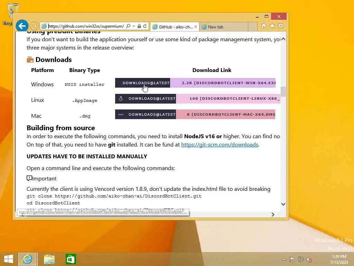Open Windows Store from taskbar
354x266 pixels.
click(x=71, y=259)
